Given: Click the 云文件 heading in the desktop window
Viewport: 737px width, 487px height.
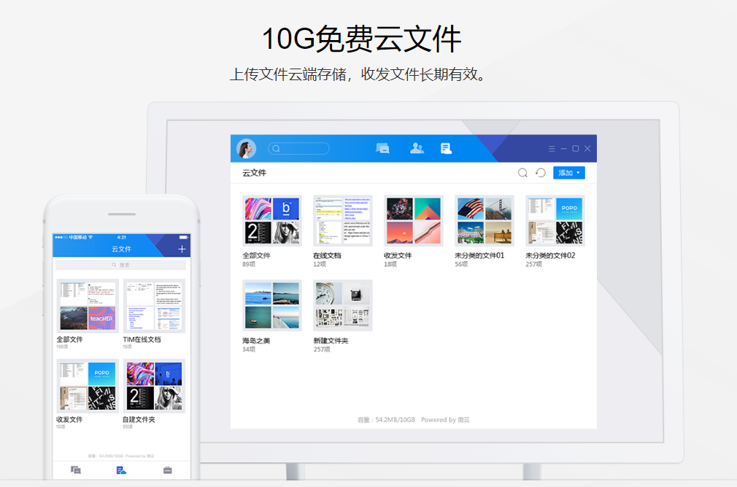Looking at the screenshot, I should [254, 173].
